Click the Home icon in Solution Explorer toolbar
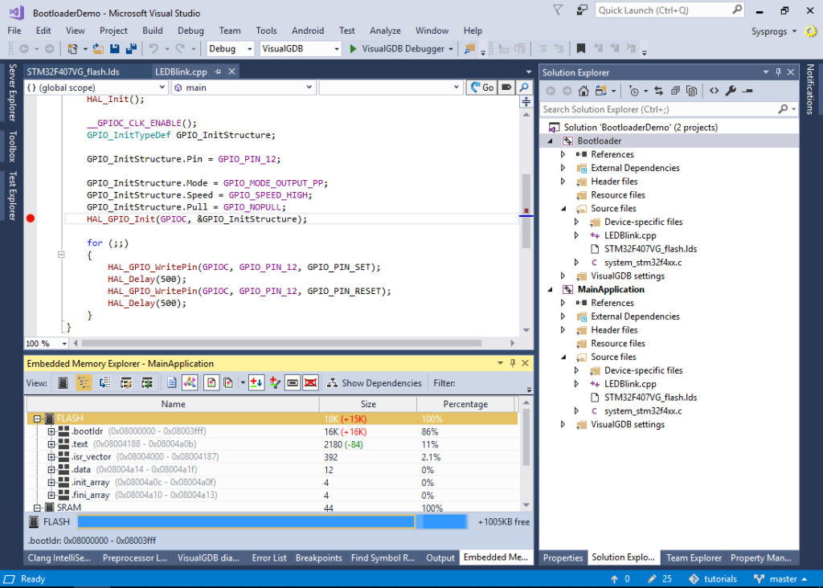The width and height of the screenshot is (823, 588). 583,91
